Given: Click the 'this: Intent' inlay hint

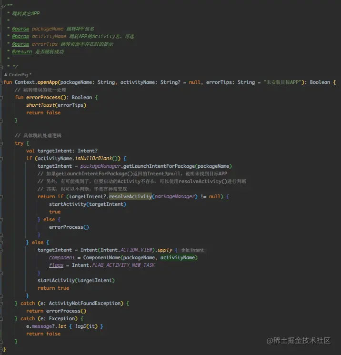Looking at the screenshot, I should click(x=192, y=250).
